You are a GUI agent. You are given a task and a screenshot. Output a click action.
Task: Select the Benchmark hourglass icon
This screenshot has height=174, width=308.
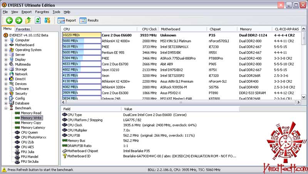(12, 108)
